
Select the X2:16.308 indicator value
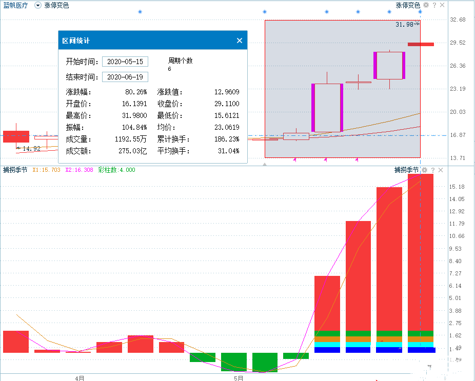click(79, 170)
